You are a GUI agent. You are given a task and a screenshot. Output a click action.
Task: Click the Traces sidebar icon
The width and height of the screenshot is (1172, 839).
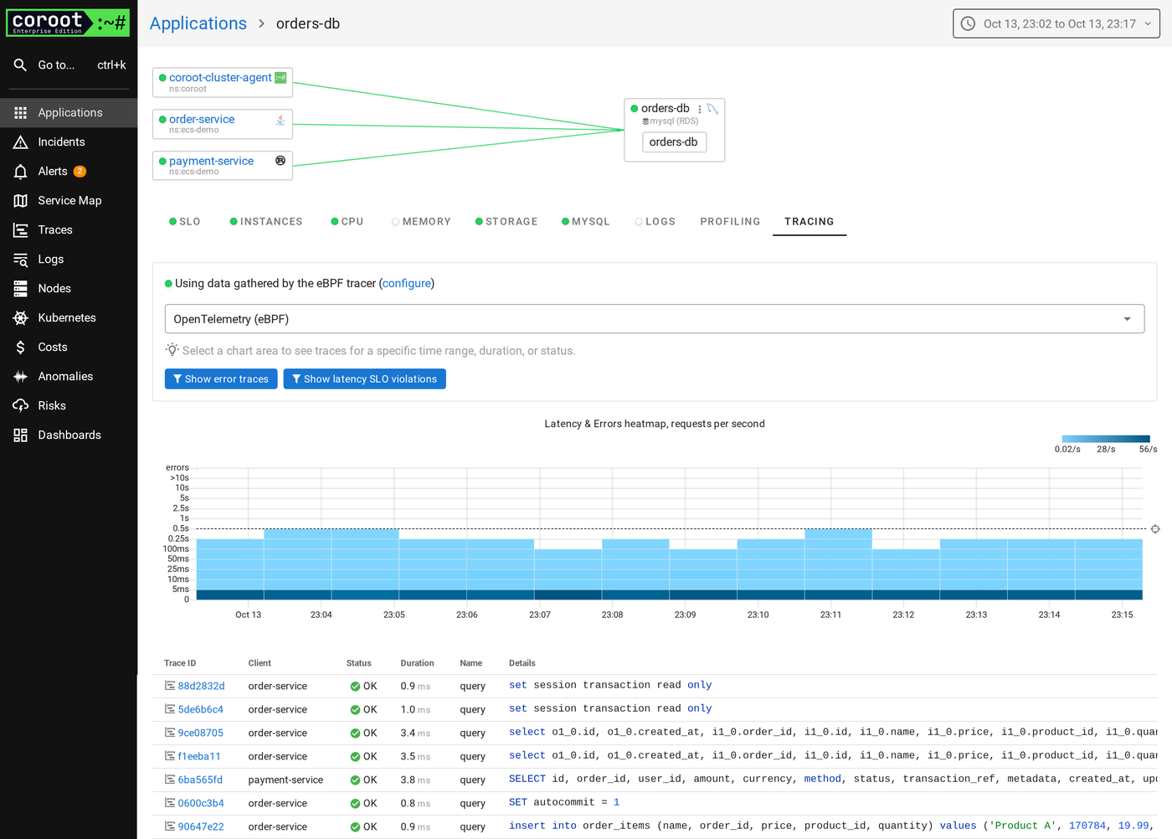coord(21,230)
